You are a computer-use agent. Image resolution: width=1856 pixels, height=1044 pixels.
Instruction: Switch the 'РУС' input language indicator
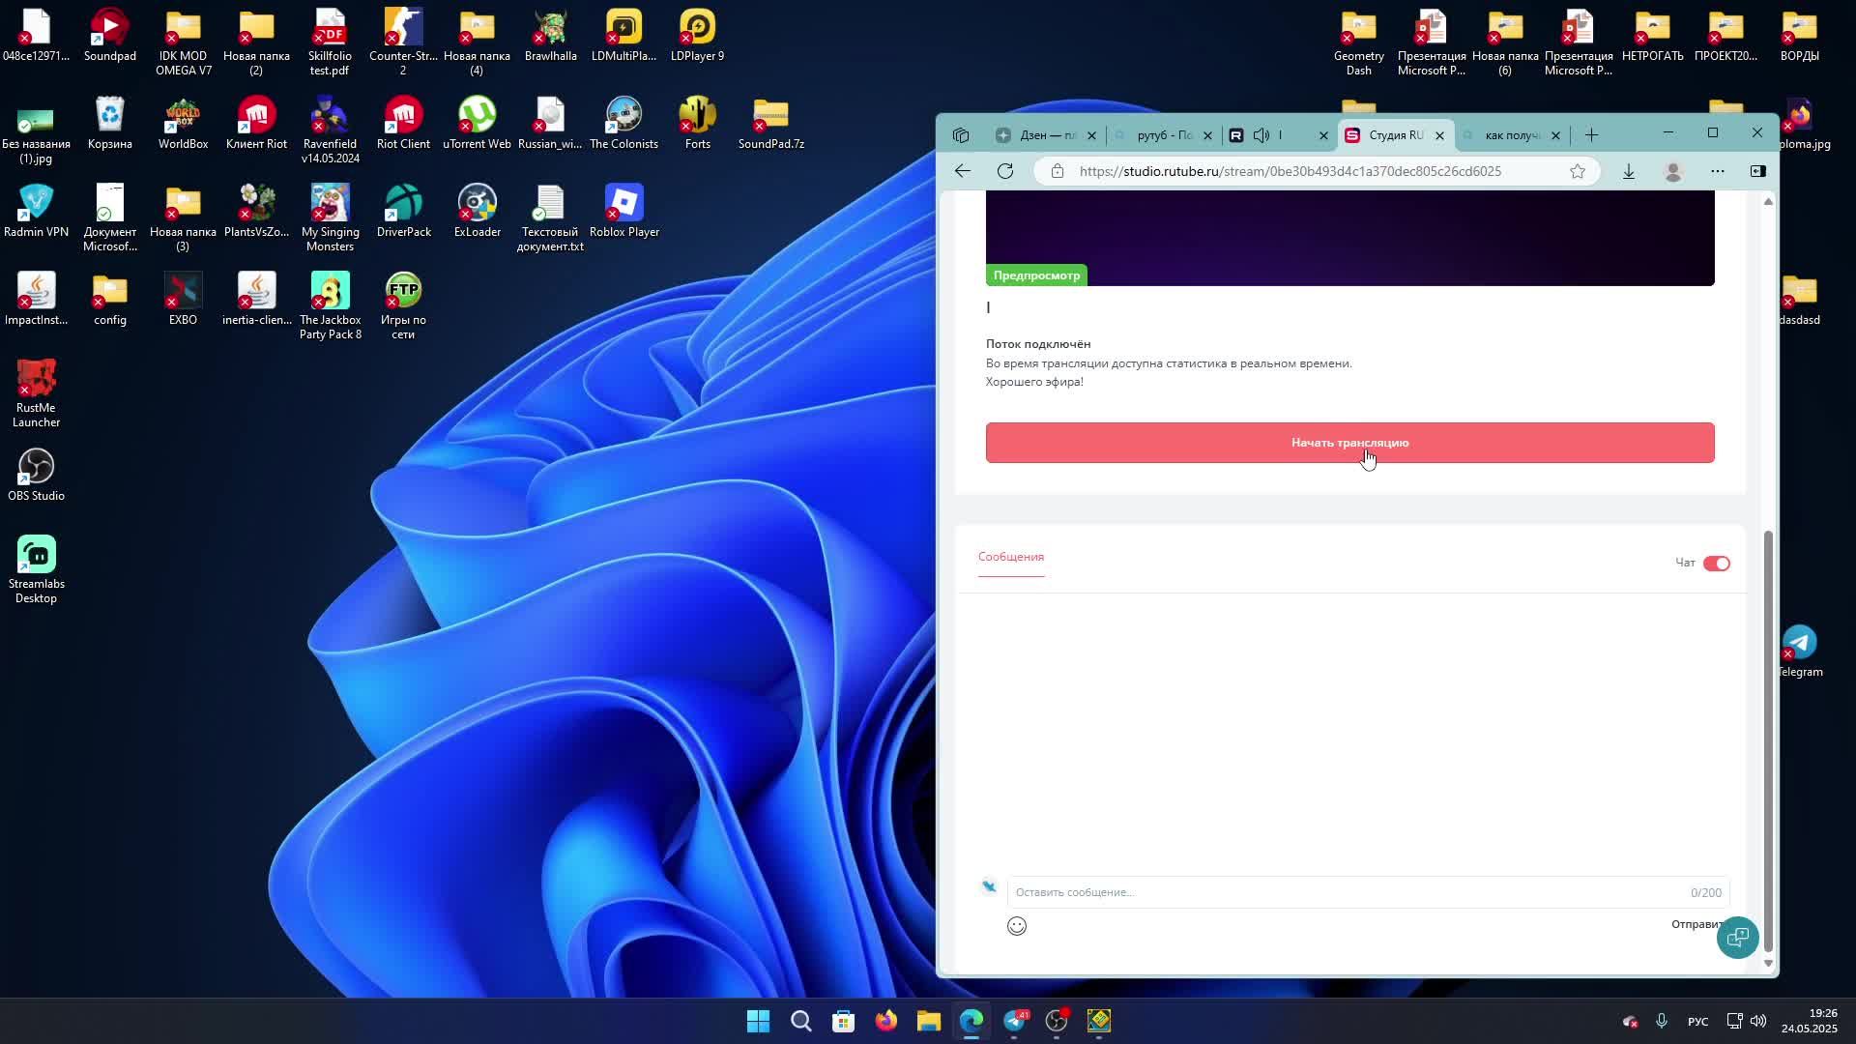(x=1697, y=1022)
